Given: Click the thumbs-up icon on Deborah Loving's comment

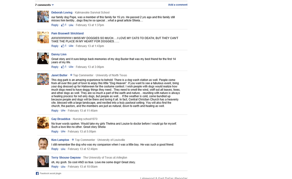Looking at the screenshot, I should (62, 25).
